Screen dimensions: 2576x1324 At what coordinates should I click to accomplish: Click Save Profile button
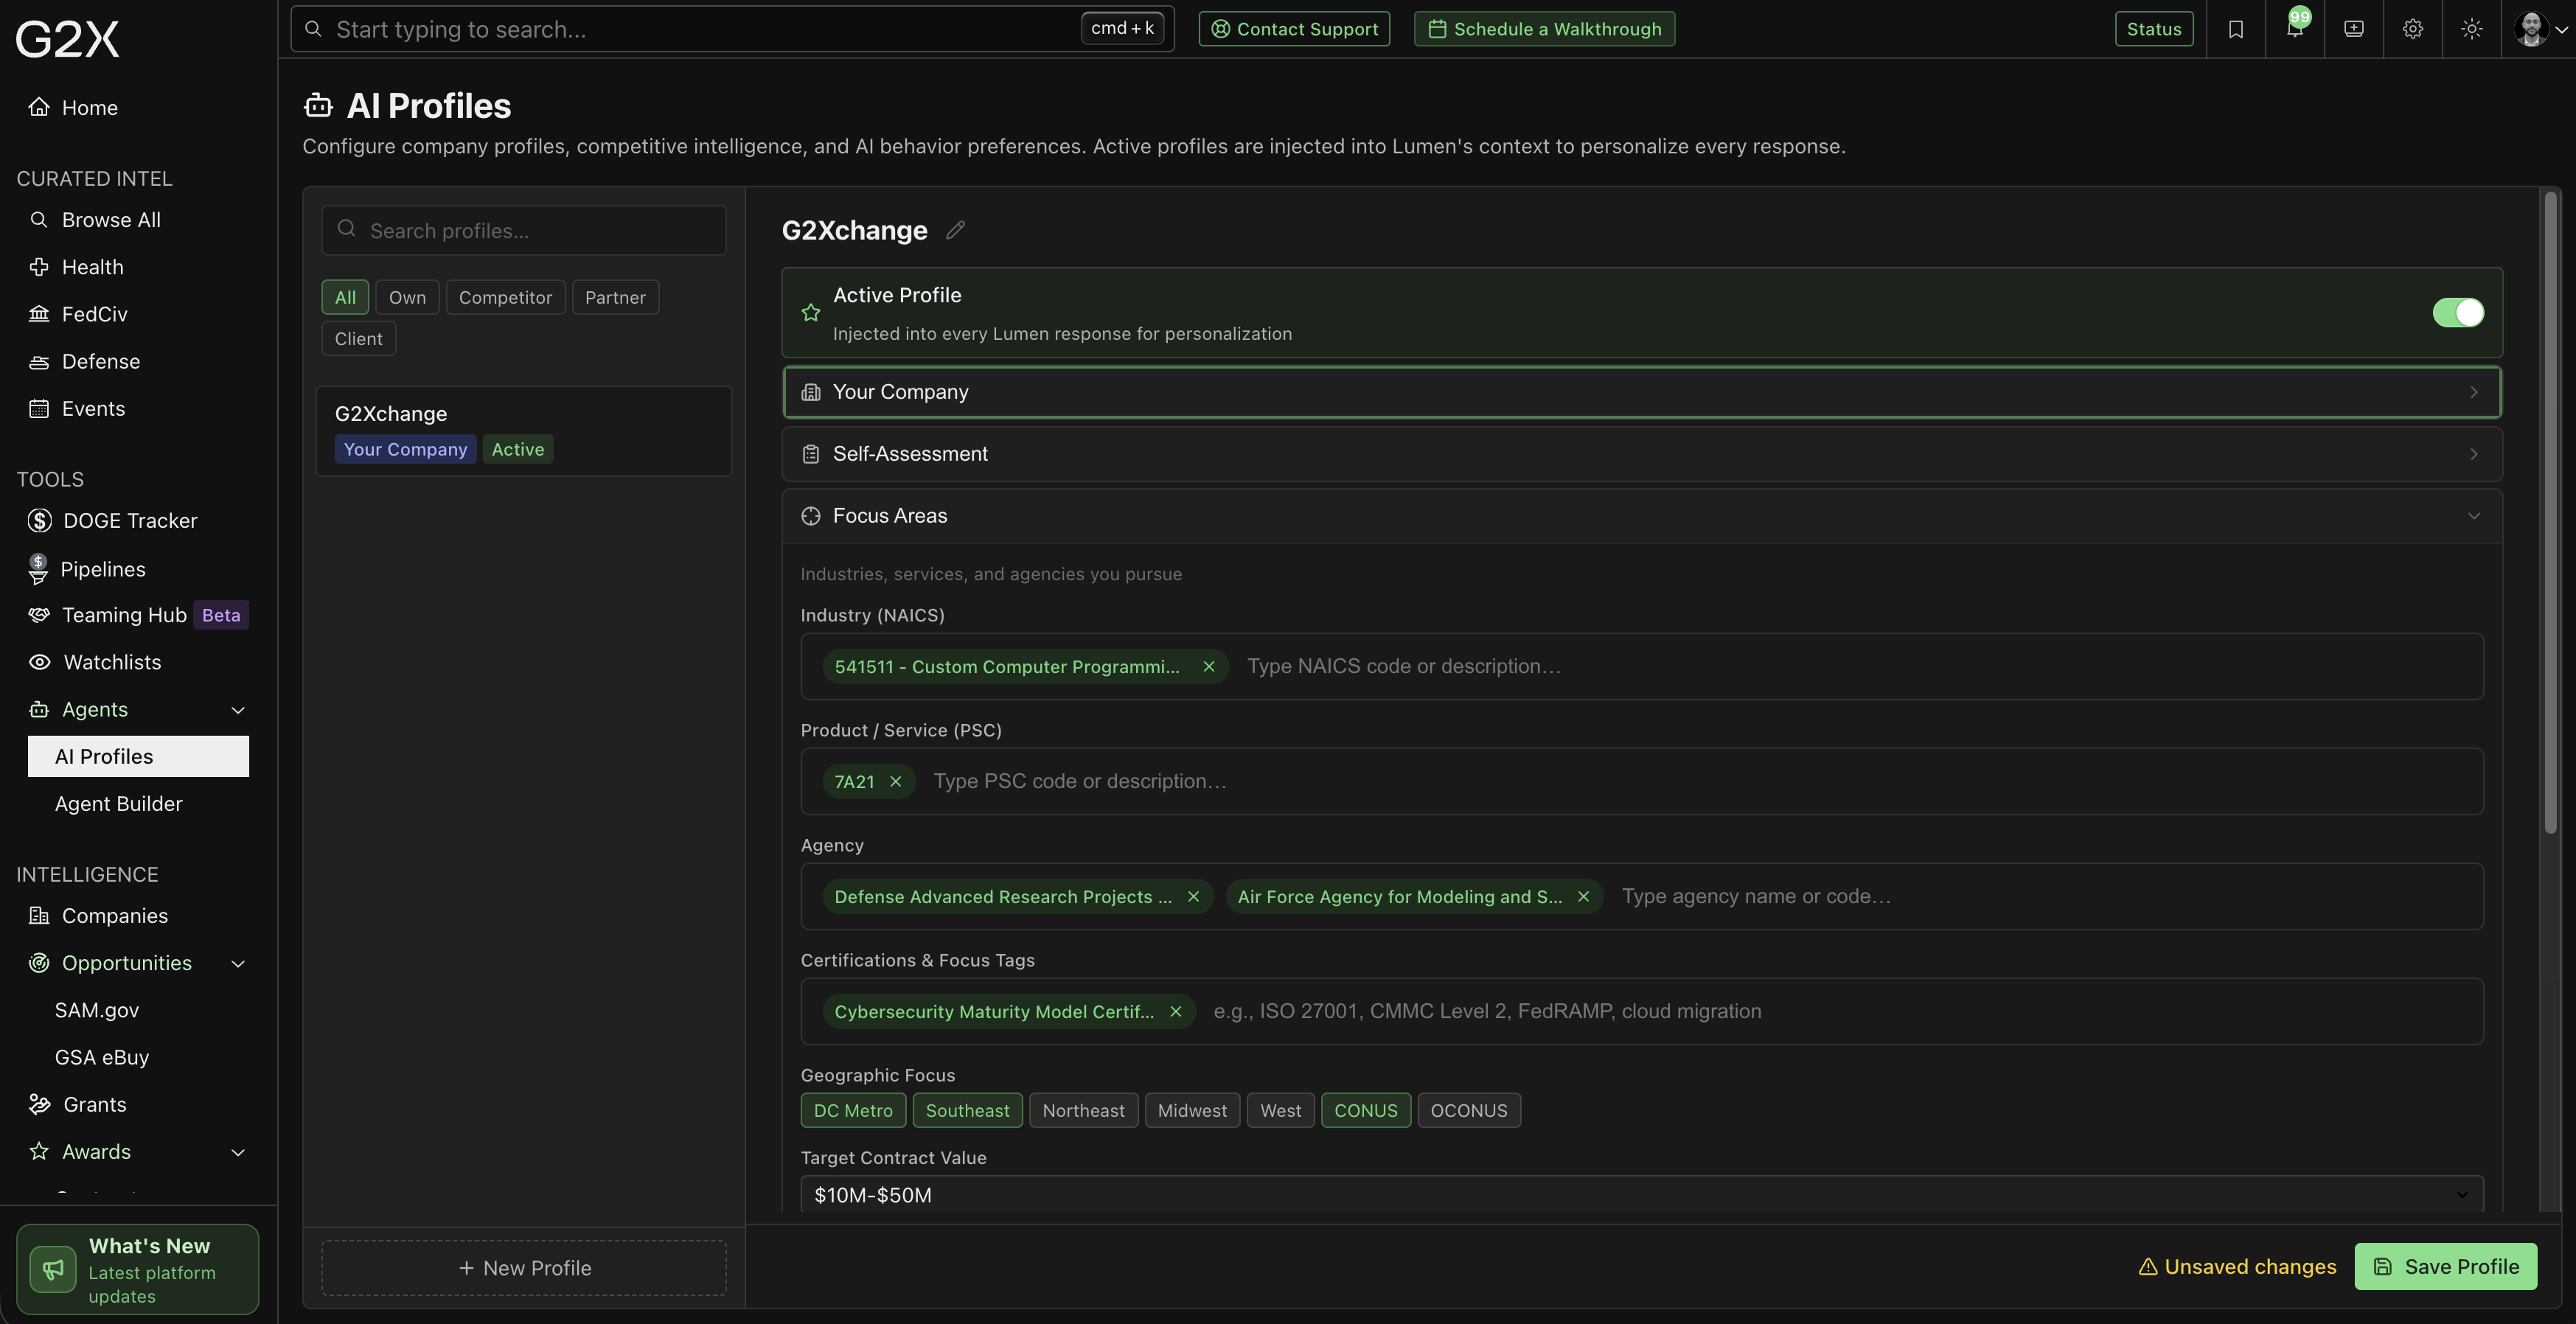pos(2445,1267)
